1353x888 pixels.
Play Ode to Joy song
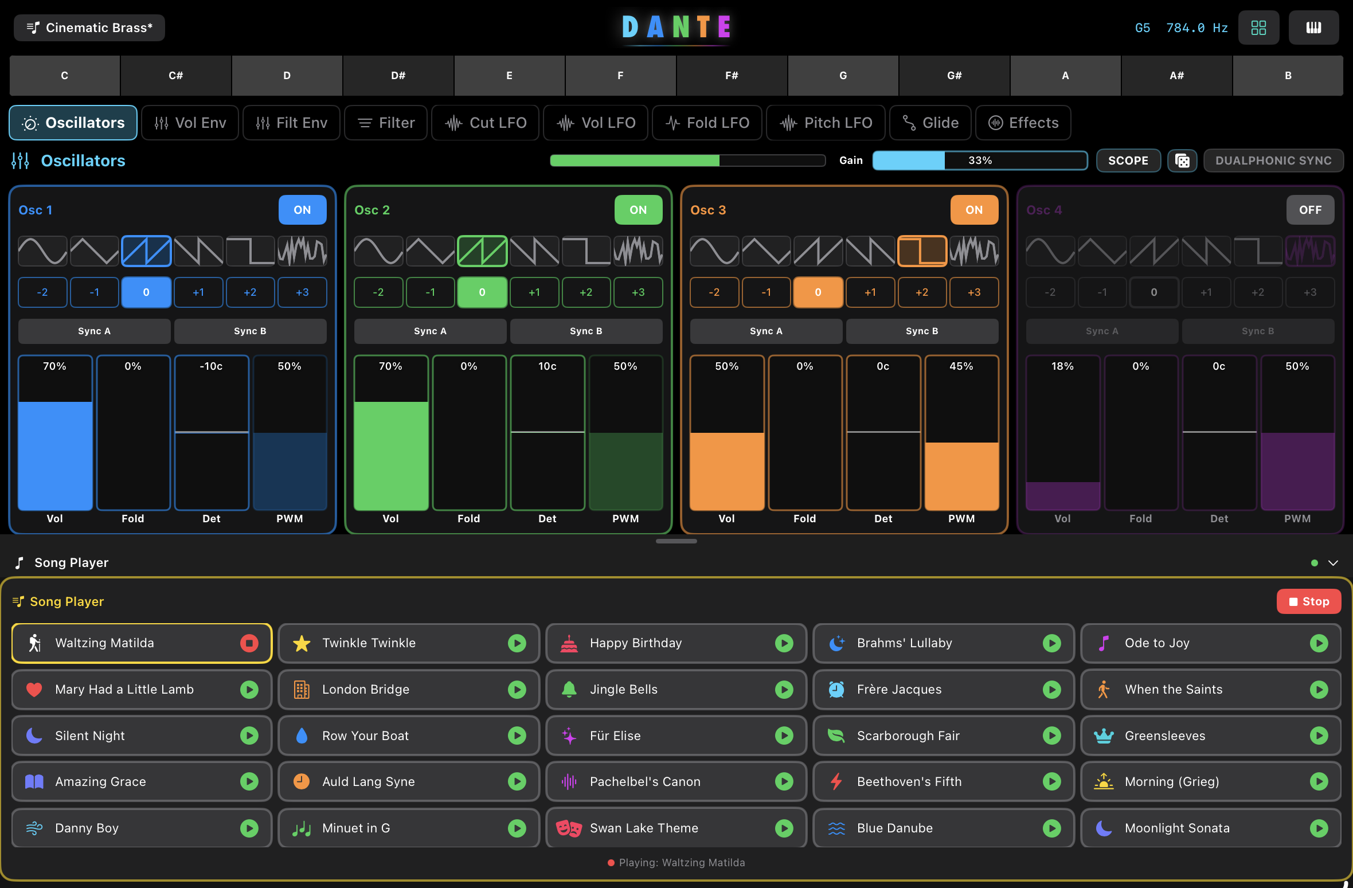click(1319, 643)
